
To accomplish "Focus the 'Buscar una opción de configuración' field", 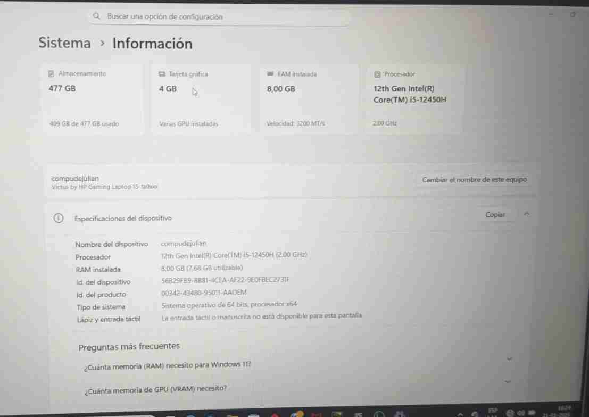I will tap(219, 16).
